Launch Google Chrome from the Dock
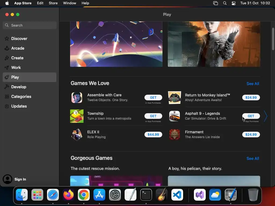The height and width of the screenshot is (206, 275). (84, 195)
